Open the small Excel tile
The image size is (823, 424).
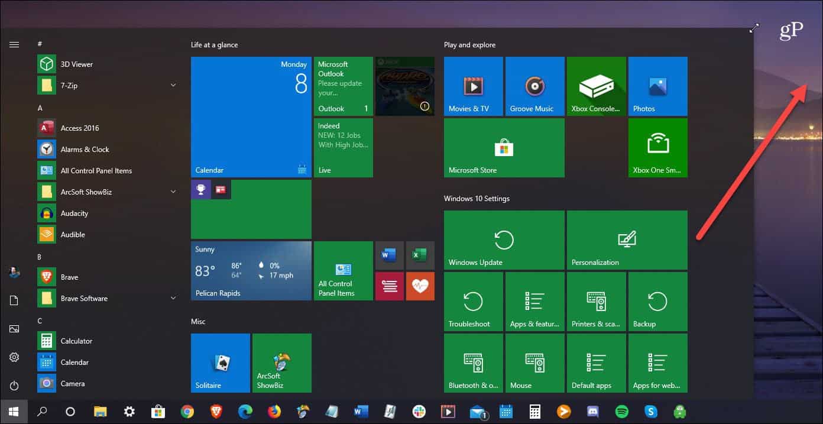(x=420, y=255)
